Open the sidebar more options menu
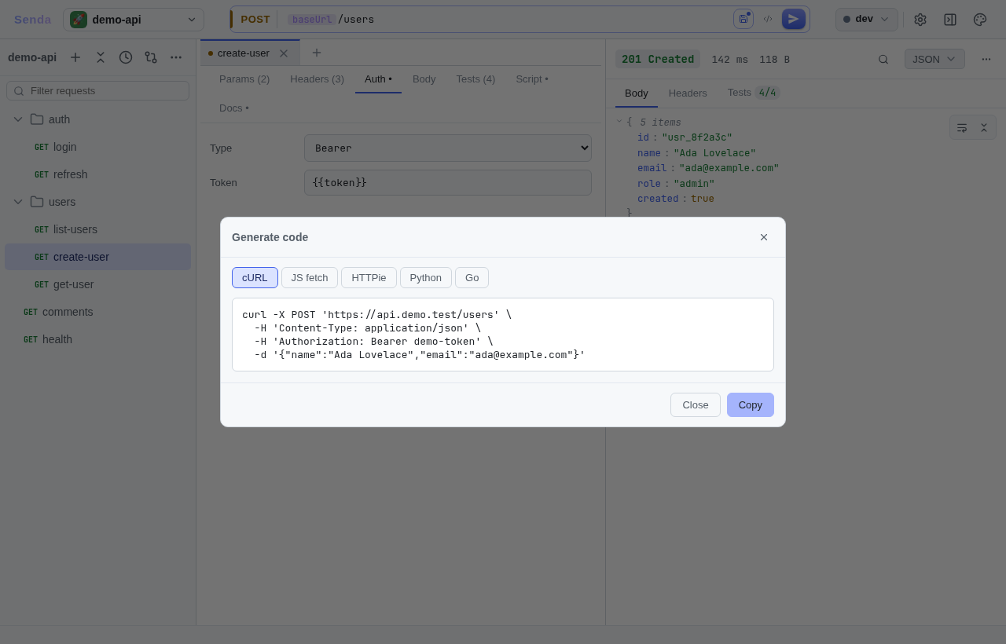 [x=176, y=57]
